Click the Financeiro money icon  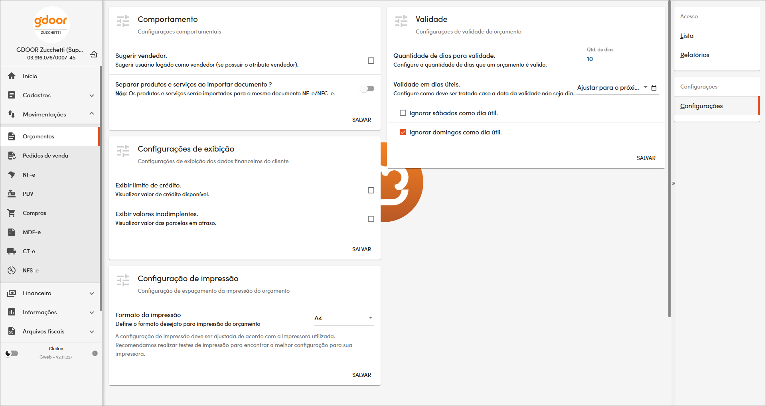tap(12, 293)
